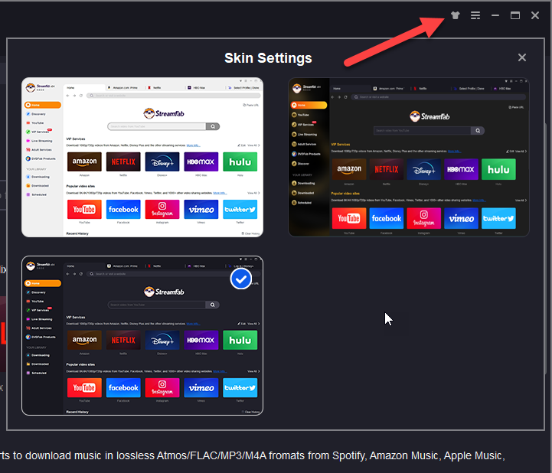This screenshot has height=473, width=552.
Task: Open skin settings via the t-shirt icon
Action: [456, 15]
